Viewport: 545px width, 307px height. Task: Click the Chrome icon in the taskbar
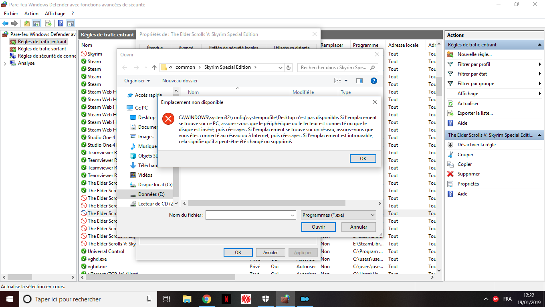(x=206, y=299)
